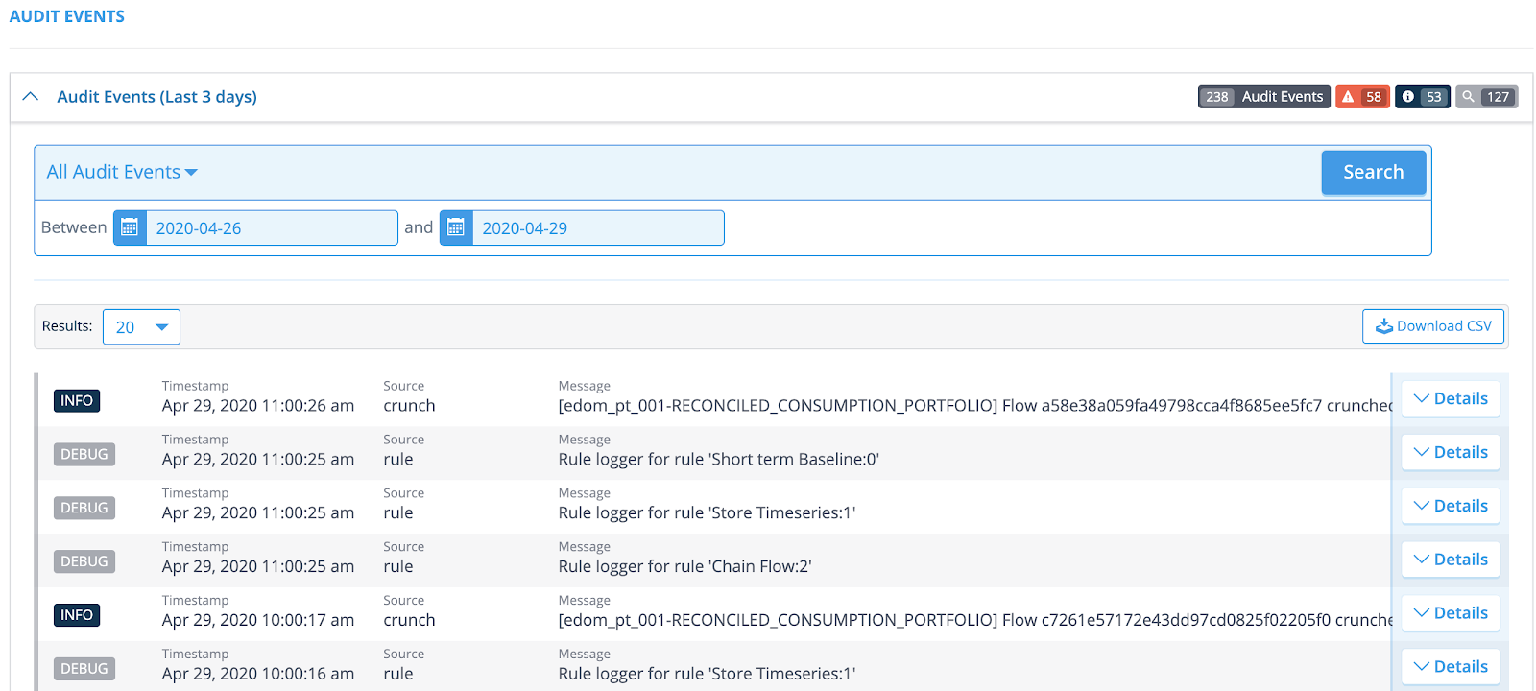The width and height of the screenshot is (1536, 691).
Task: Click the debug magnifier badge showing 127
Action: click(x=1486, y=97)
